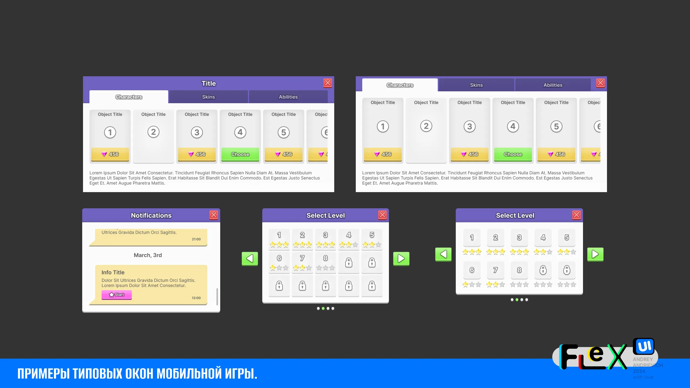Click first page dot under middle Select Level
This screenshot has height=388, width=690.
coord(318,309)
